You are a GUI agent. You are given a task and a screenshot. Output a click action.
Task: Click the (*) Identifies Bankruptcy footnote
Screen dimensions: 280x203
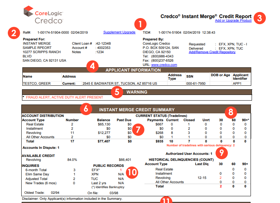(x=108, y=187)
